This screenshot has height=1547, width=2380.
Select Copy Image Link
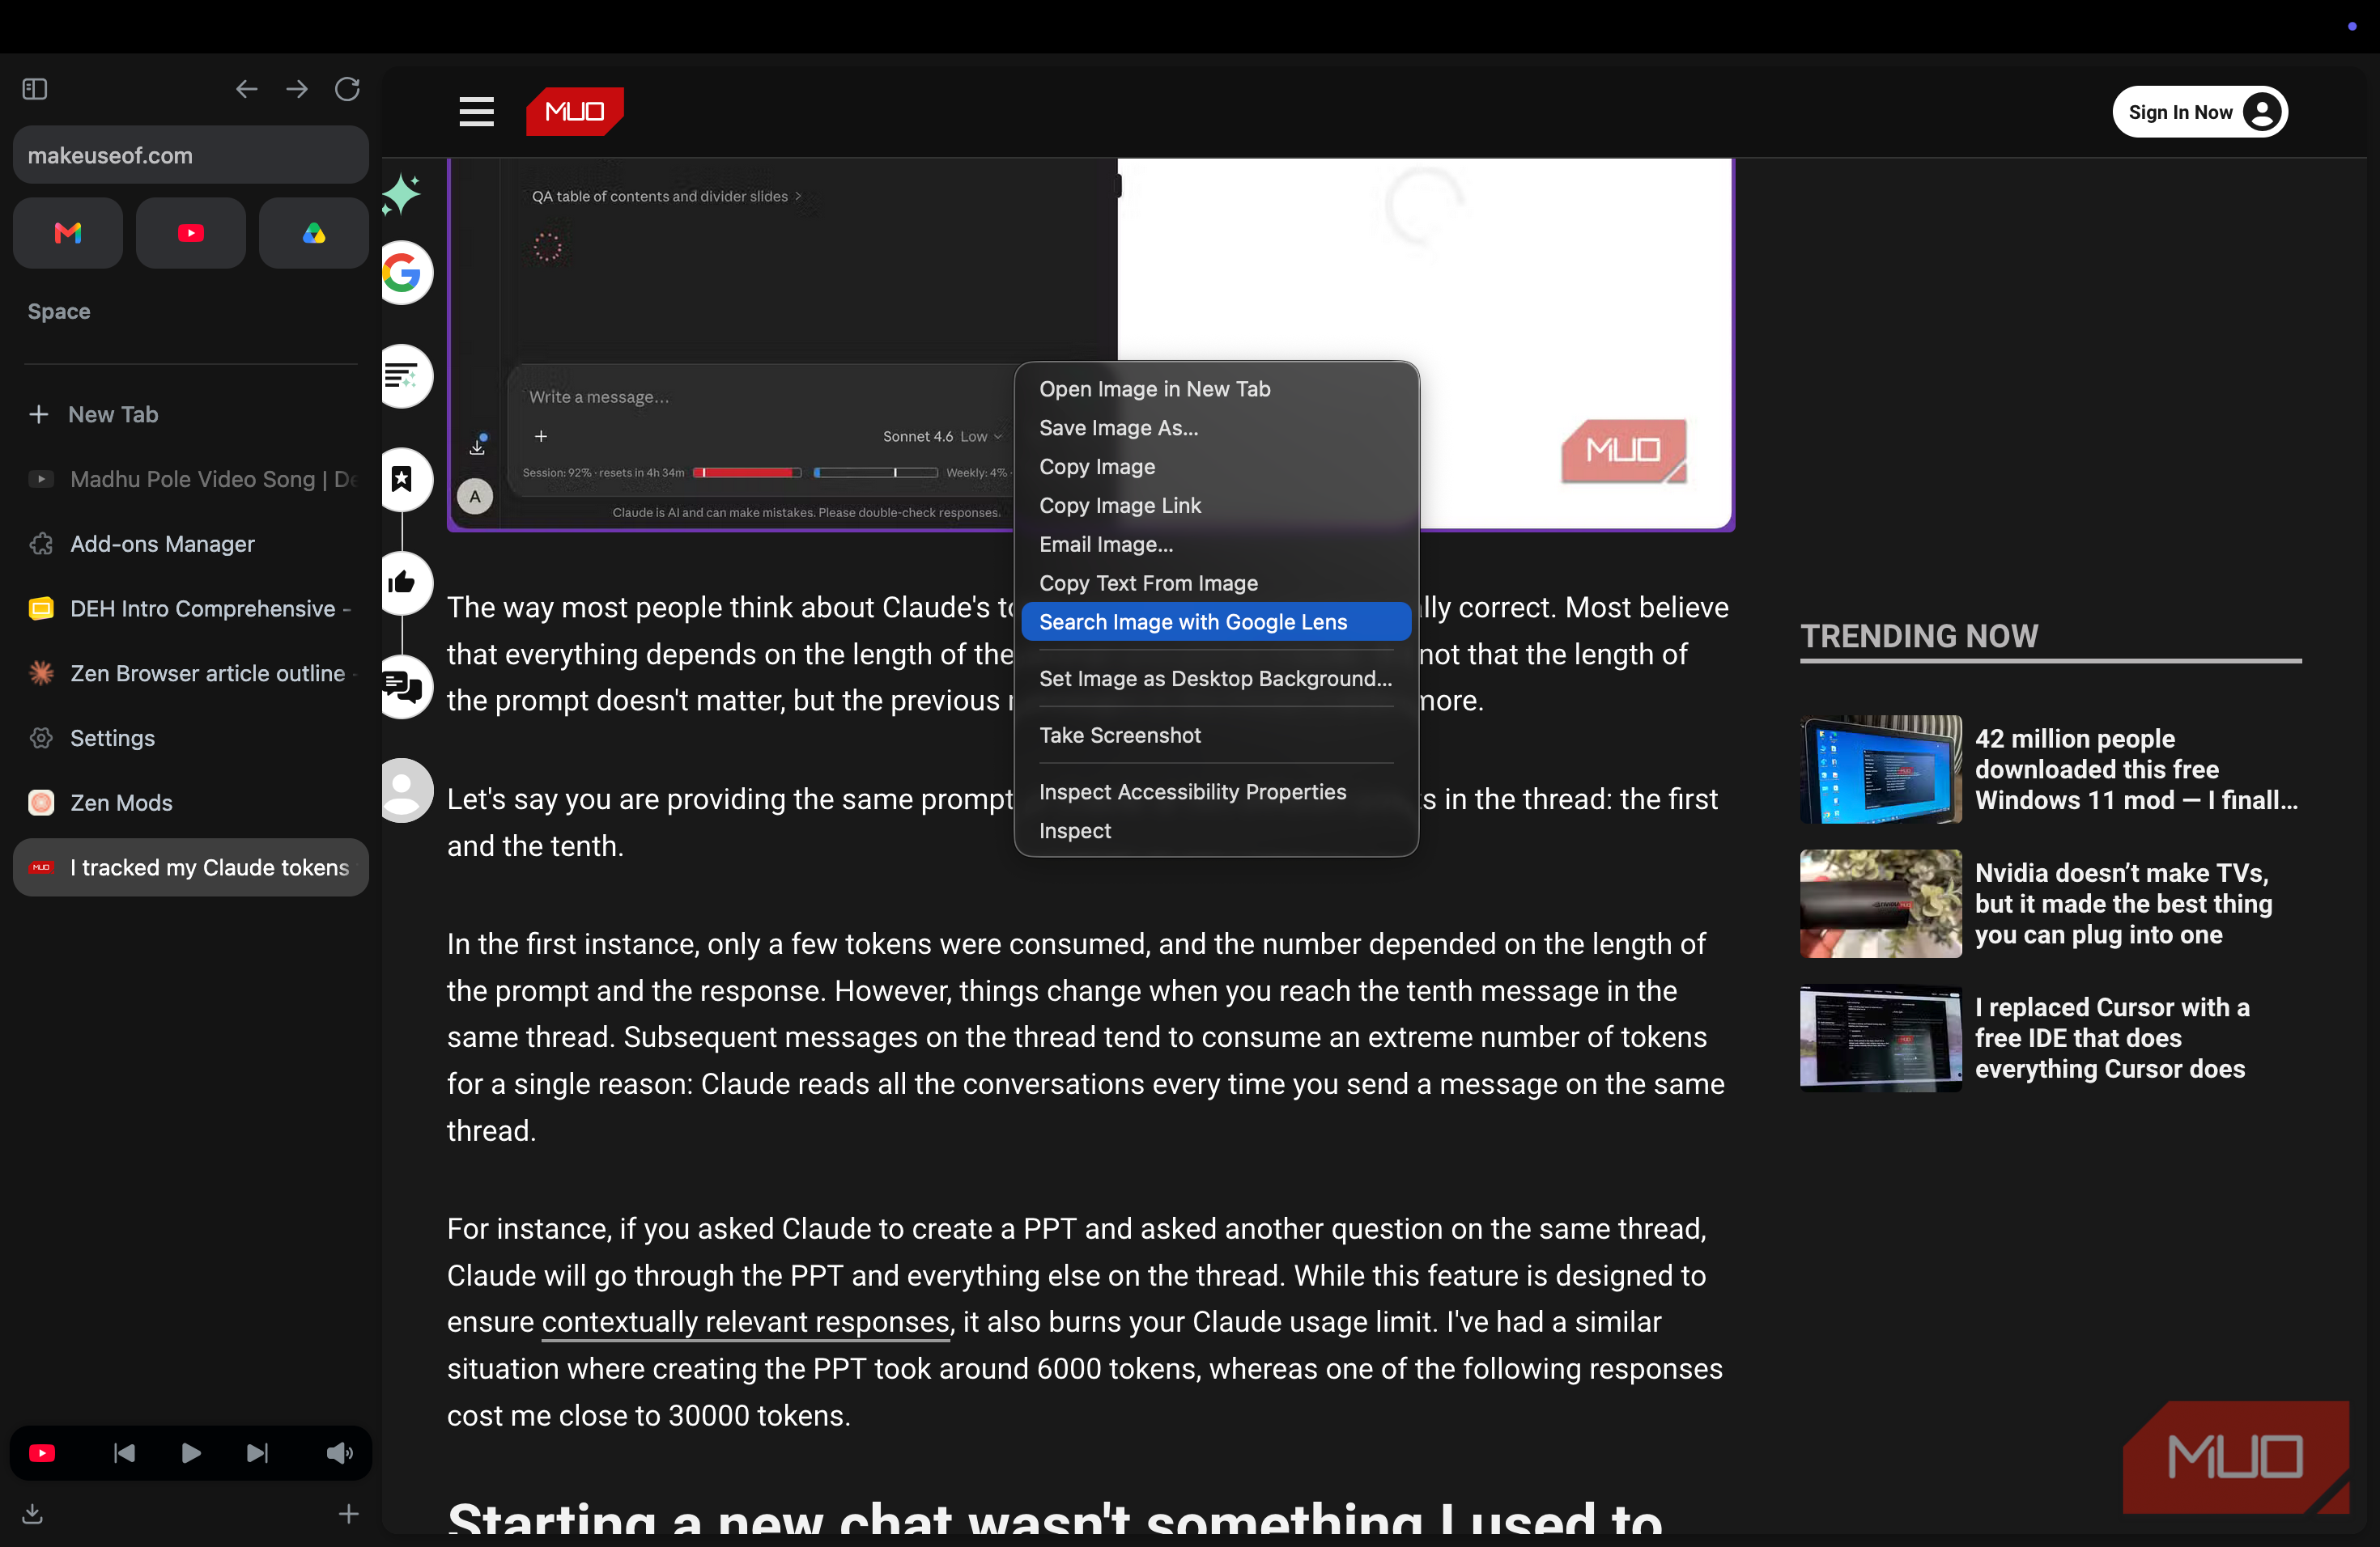1216,506
